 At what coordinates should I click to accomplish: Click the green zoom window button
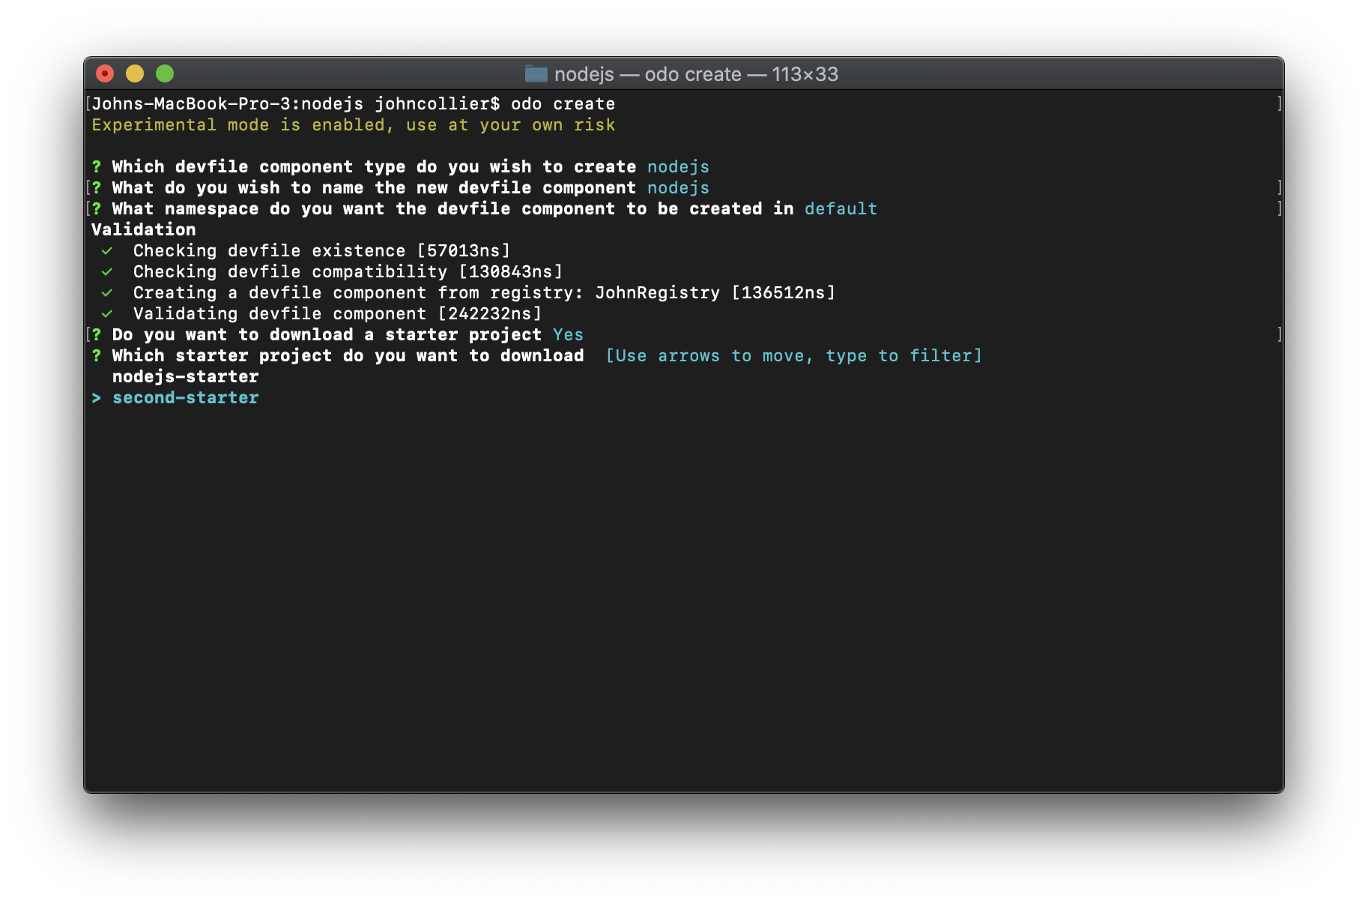(x=165, y=73)
